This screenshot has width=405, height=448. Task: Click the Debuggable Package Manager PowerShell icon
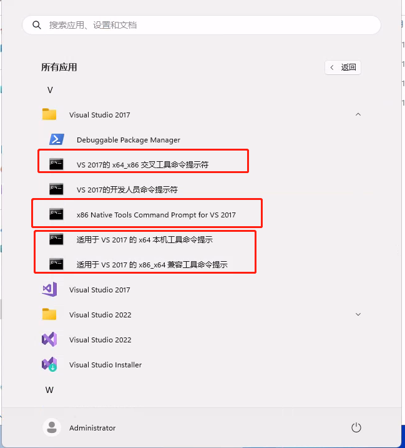click(x=57, y=139)
